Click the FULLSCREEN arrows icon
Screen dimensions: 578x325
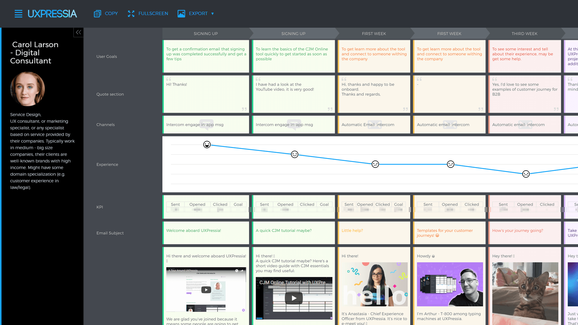pyautogui.click(x=131, y=14)
